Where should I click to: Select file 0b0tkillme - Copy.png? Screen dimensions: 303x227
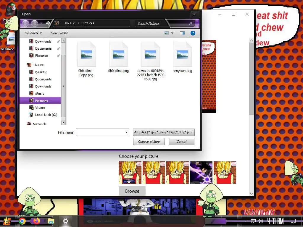tap(86, 59)
